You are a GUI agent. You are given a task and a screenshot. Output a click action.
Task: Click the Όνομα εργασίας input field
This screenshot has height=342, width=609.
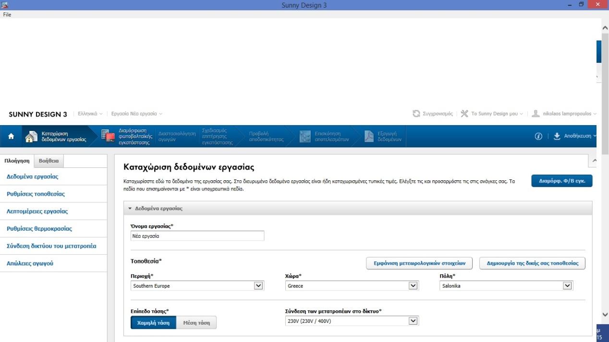pyautogui.click(x=197, y=236)
